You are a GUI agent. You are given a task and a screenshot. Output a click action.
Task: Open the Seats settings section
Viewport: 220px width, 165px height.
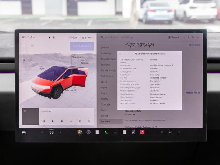pos(104,93)
